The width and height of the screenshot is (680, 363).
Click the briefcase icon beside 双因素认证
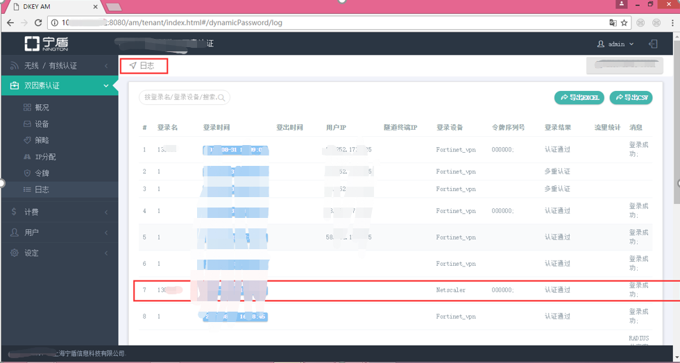click(15, 86)
